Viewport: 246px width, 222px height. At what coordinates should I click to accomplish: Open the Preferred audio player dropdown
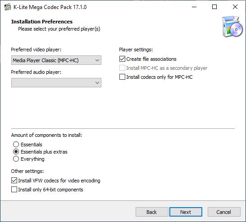click(56, 82)
